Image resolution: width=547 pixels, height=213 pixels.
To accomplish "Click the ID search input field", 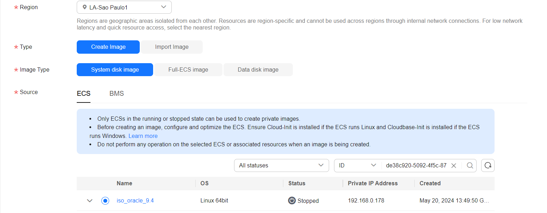I will pos(416,166).
